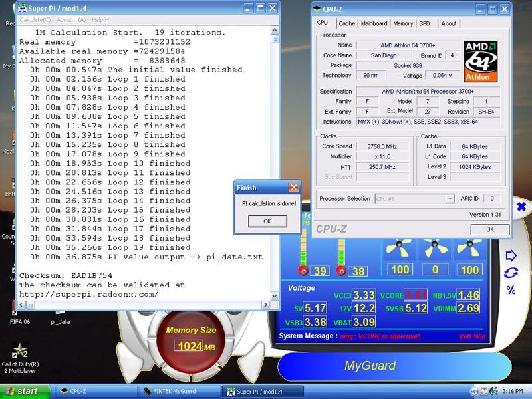Image resolution: width=532 pixels, height=399 pixels.
Task: Click the thermometer bulb beside 38
Action: 341,271
